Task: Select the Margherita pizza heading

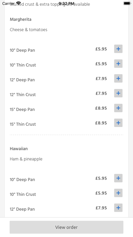Action: [x=21, y=19]
